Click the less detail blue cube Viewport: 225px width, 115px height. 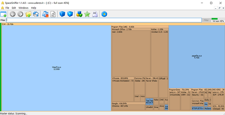(x=62, y=14)
